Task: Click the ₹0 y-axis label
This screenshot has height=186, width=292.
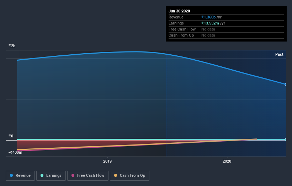Action: 11,136
